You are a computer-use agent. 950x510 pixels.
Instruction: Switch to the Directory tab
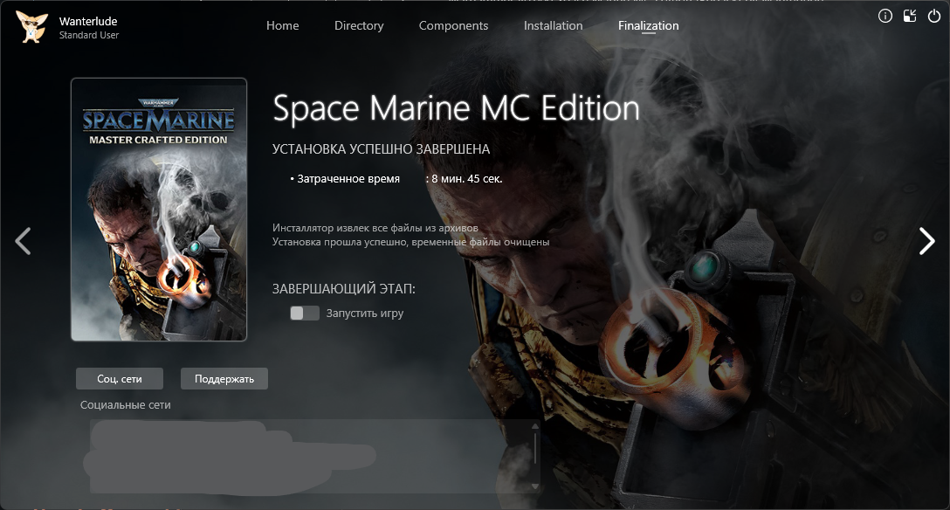point(359,25)
